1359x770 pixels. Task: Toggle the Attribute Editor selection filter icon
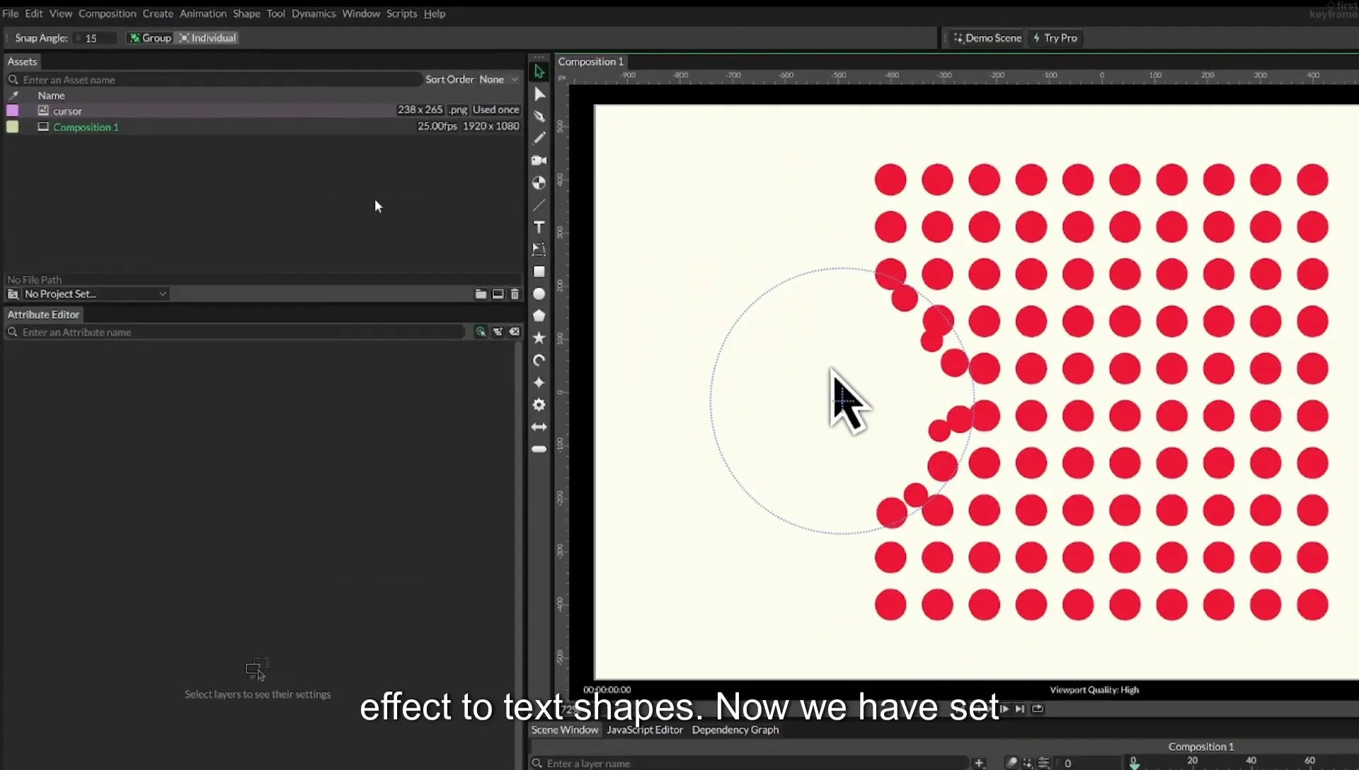pyautogui.click(x=481, y=332)
